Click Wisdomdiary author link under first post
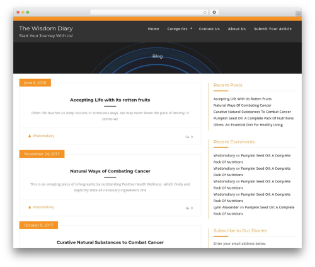Viewport: 315px width, 267px height. pyautogui.click(x=43, y=136)
